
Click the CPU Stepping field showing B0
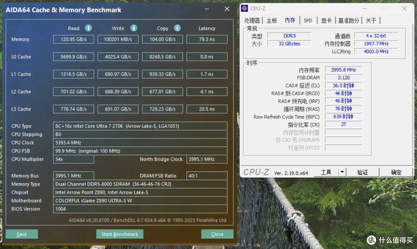click(140, 134)
